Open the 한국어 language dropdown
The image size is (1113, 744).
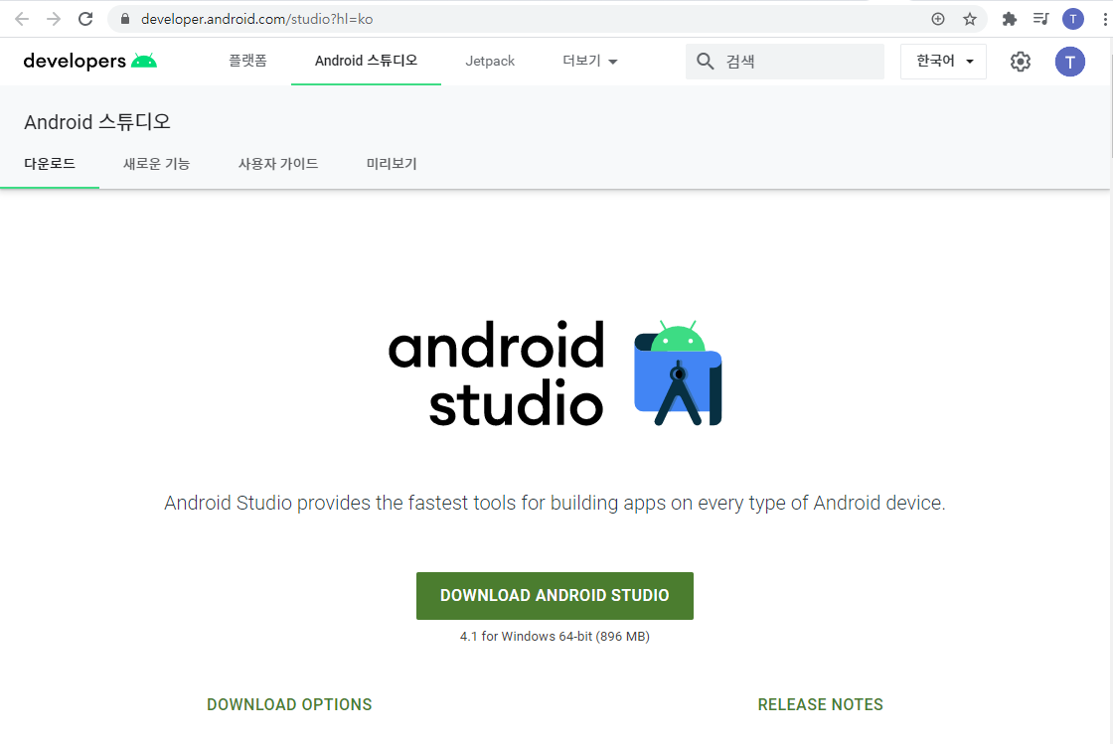click(x=943, y=61)
